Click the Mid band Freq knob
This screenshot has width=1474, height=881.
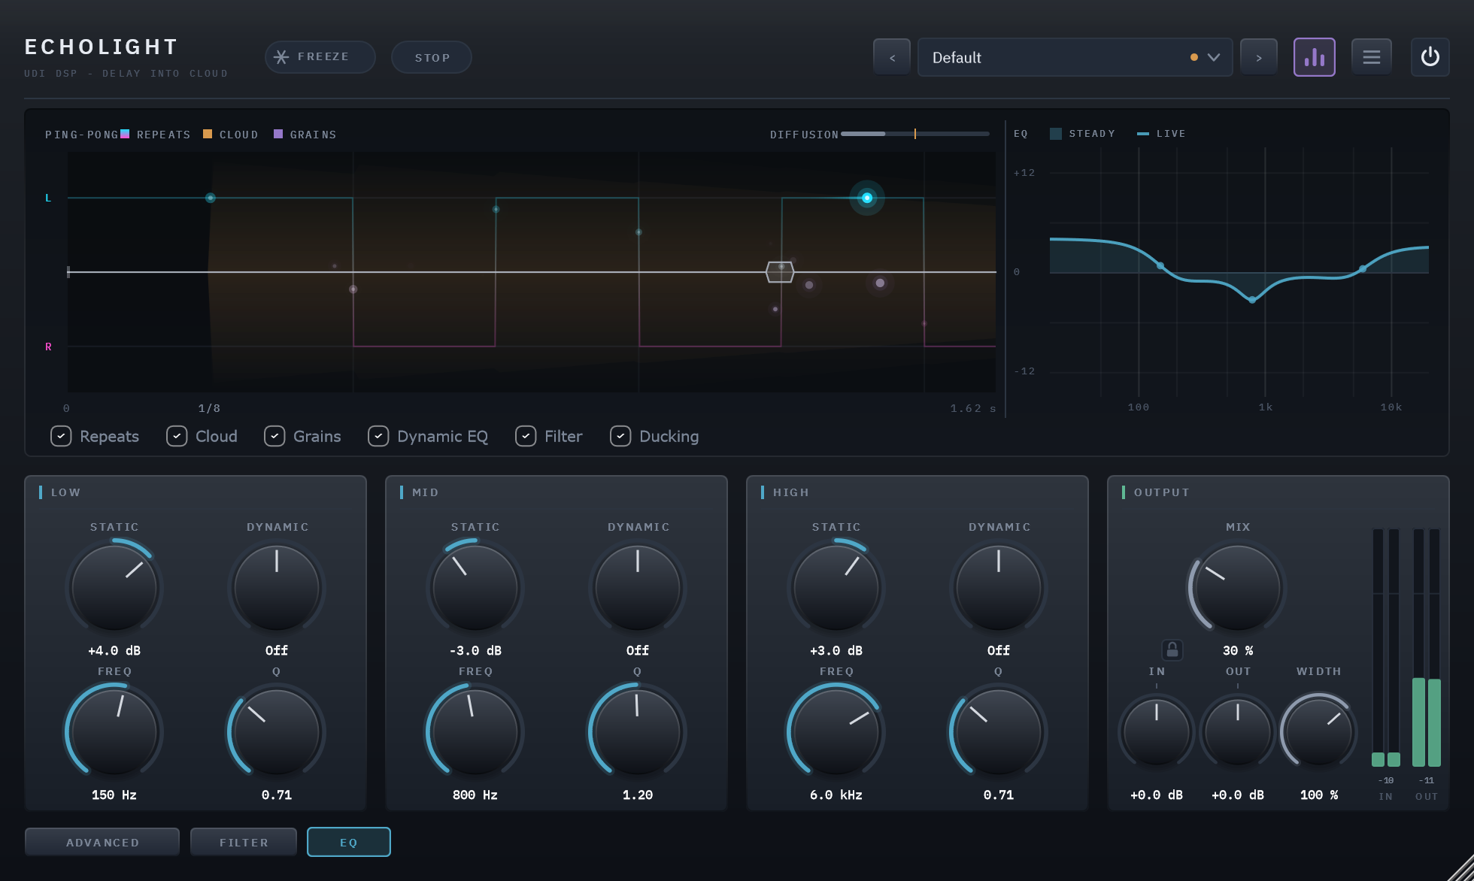[x=475, y=731]
